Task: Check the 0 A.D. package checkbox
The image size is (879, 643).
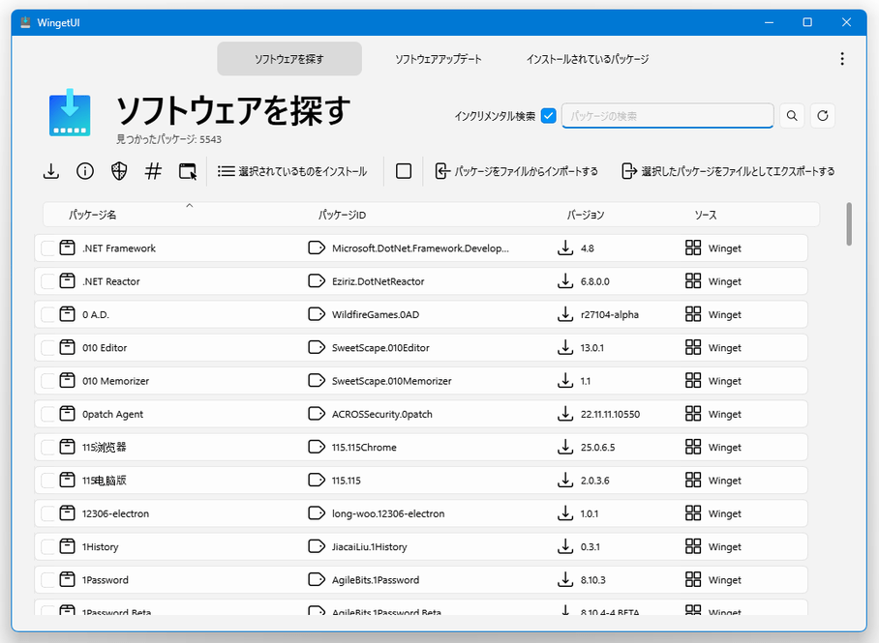Action: 48,314
